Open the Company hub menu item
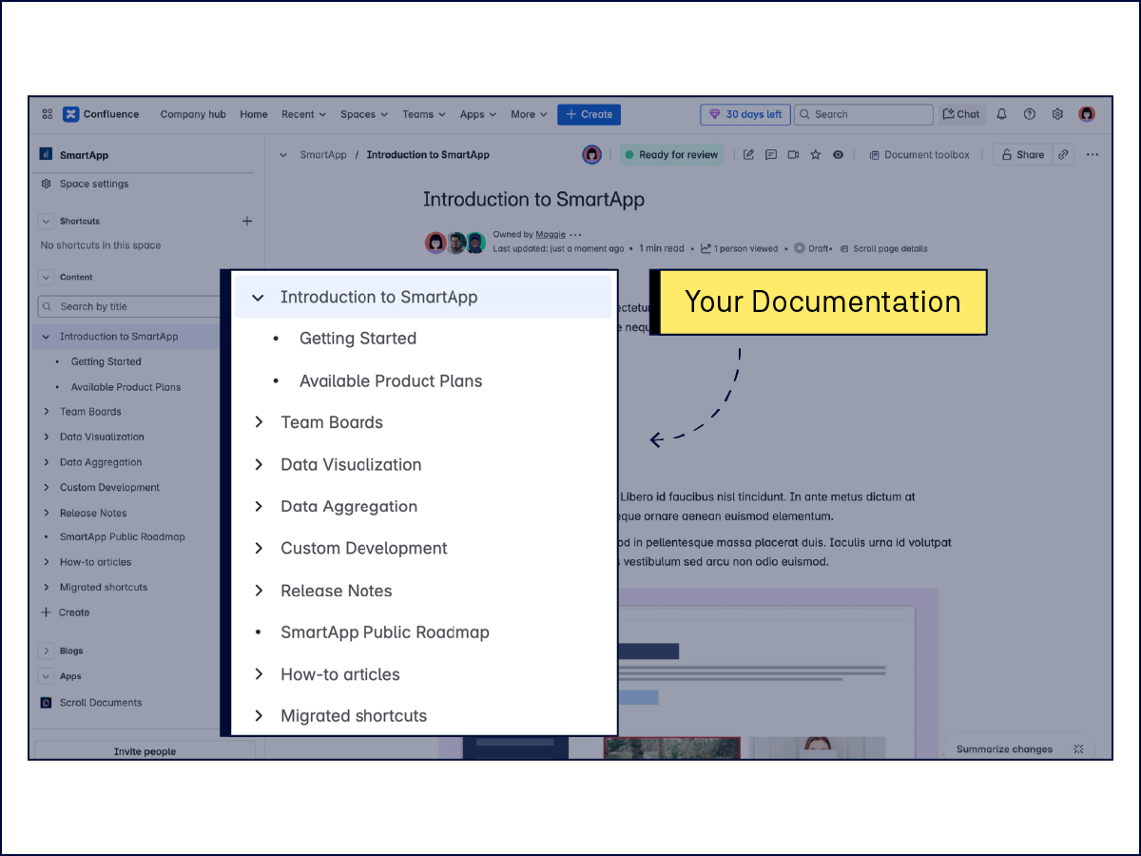1141x856 pixels. 193,114
